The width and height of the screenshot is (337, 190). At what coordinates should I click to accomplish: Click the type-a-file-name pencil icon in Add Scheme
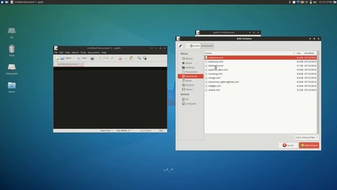click(x=181, y=46)
